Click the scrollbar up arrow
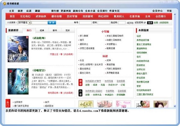180x126 pixels. pyautogui.click(x=175, y=14)
